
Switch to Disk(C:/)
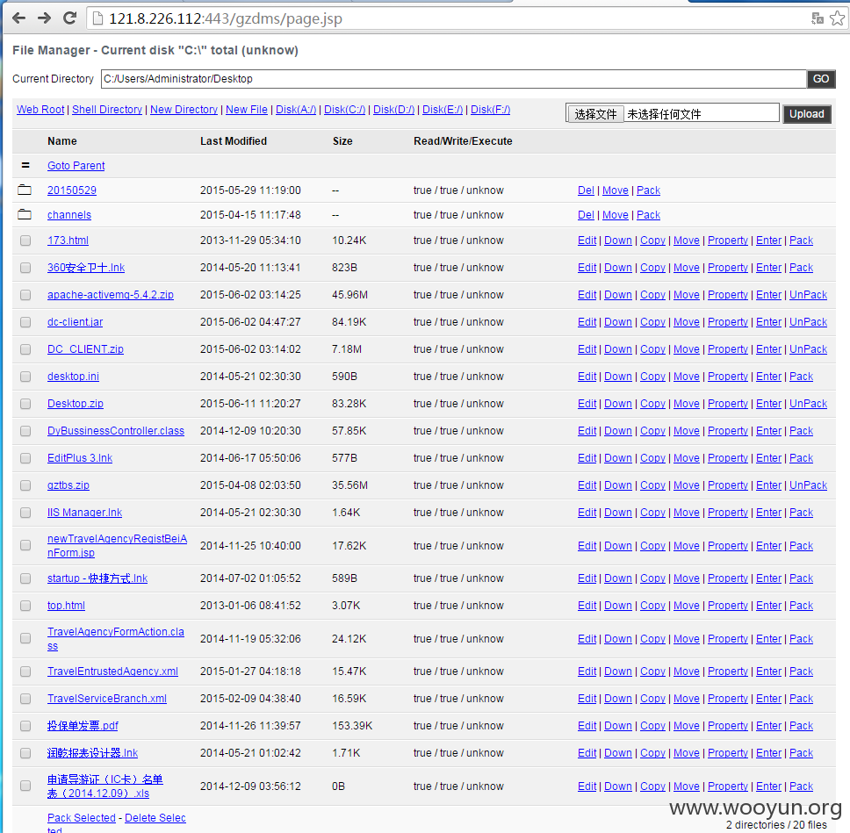pos(345,110)
